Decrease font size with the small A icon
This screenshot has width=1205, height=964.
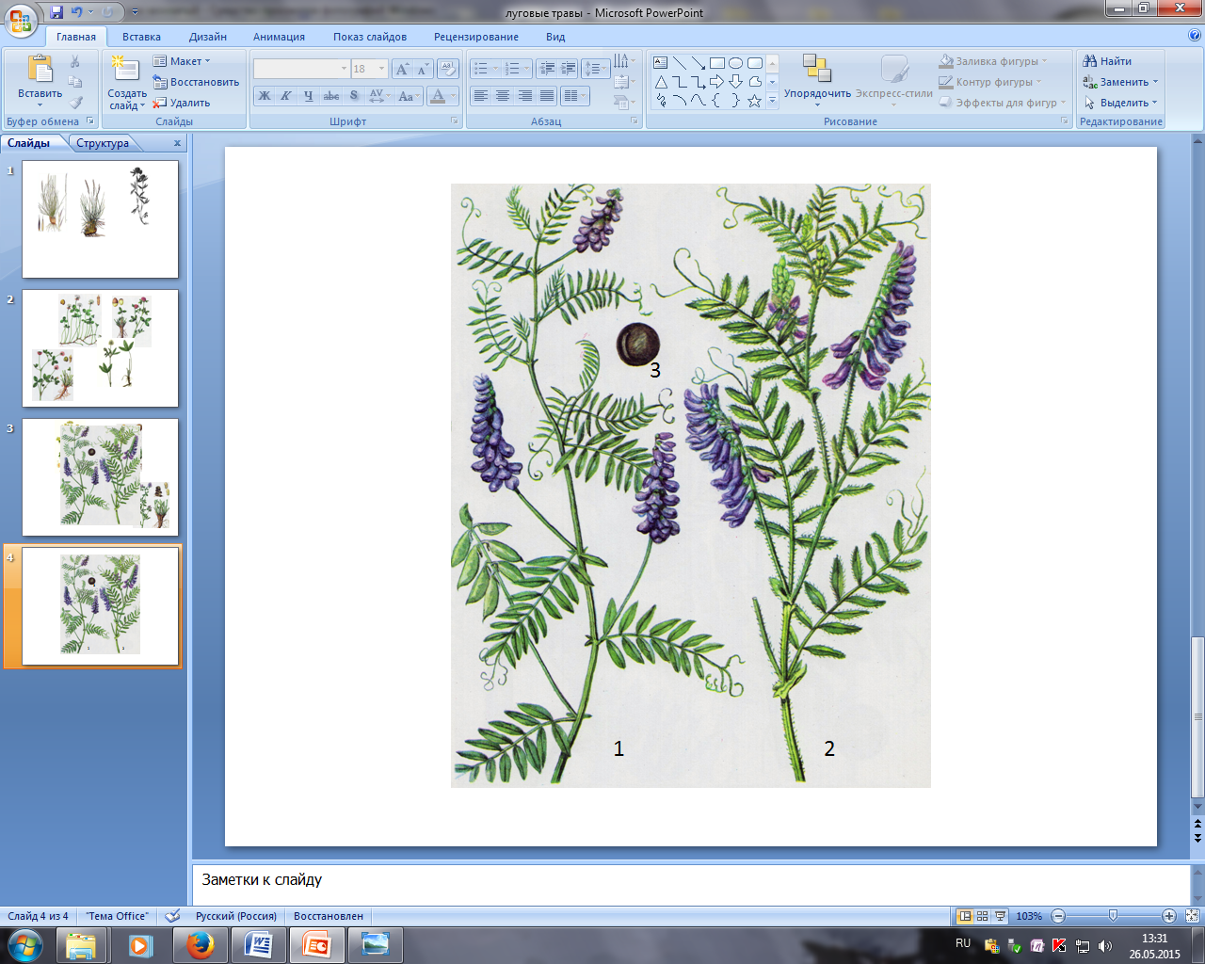(x=422, y=69)
